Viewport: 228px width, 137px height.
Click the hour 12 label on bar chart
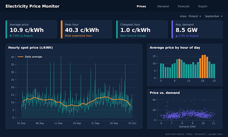(x=188, y=81)
